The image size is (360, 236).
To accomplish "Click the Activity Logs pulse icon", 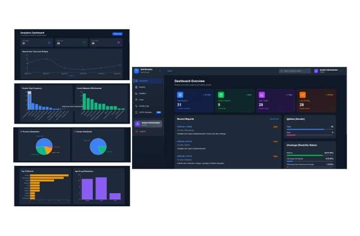I will pos(136,106).
